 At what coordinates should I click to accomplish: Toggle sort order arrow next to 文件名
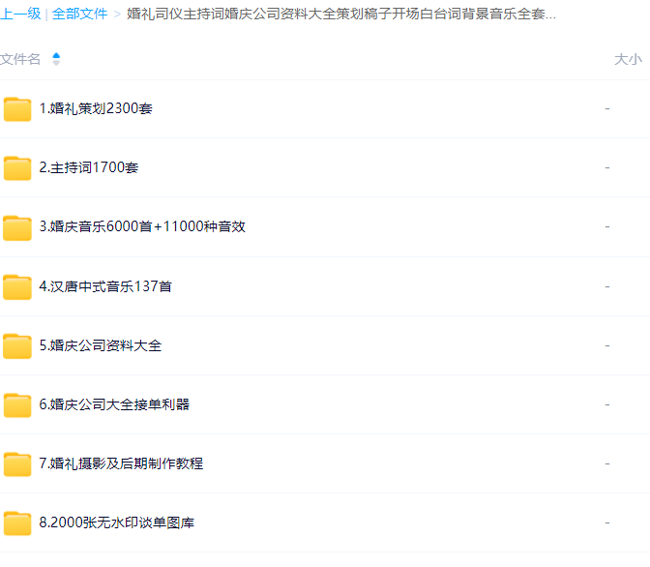pyautogui.click(x=56, y=59)
